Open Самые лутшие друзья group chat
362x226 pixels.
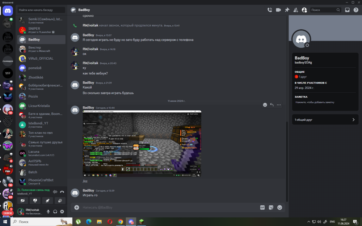[41, 144]
